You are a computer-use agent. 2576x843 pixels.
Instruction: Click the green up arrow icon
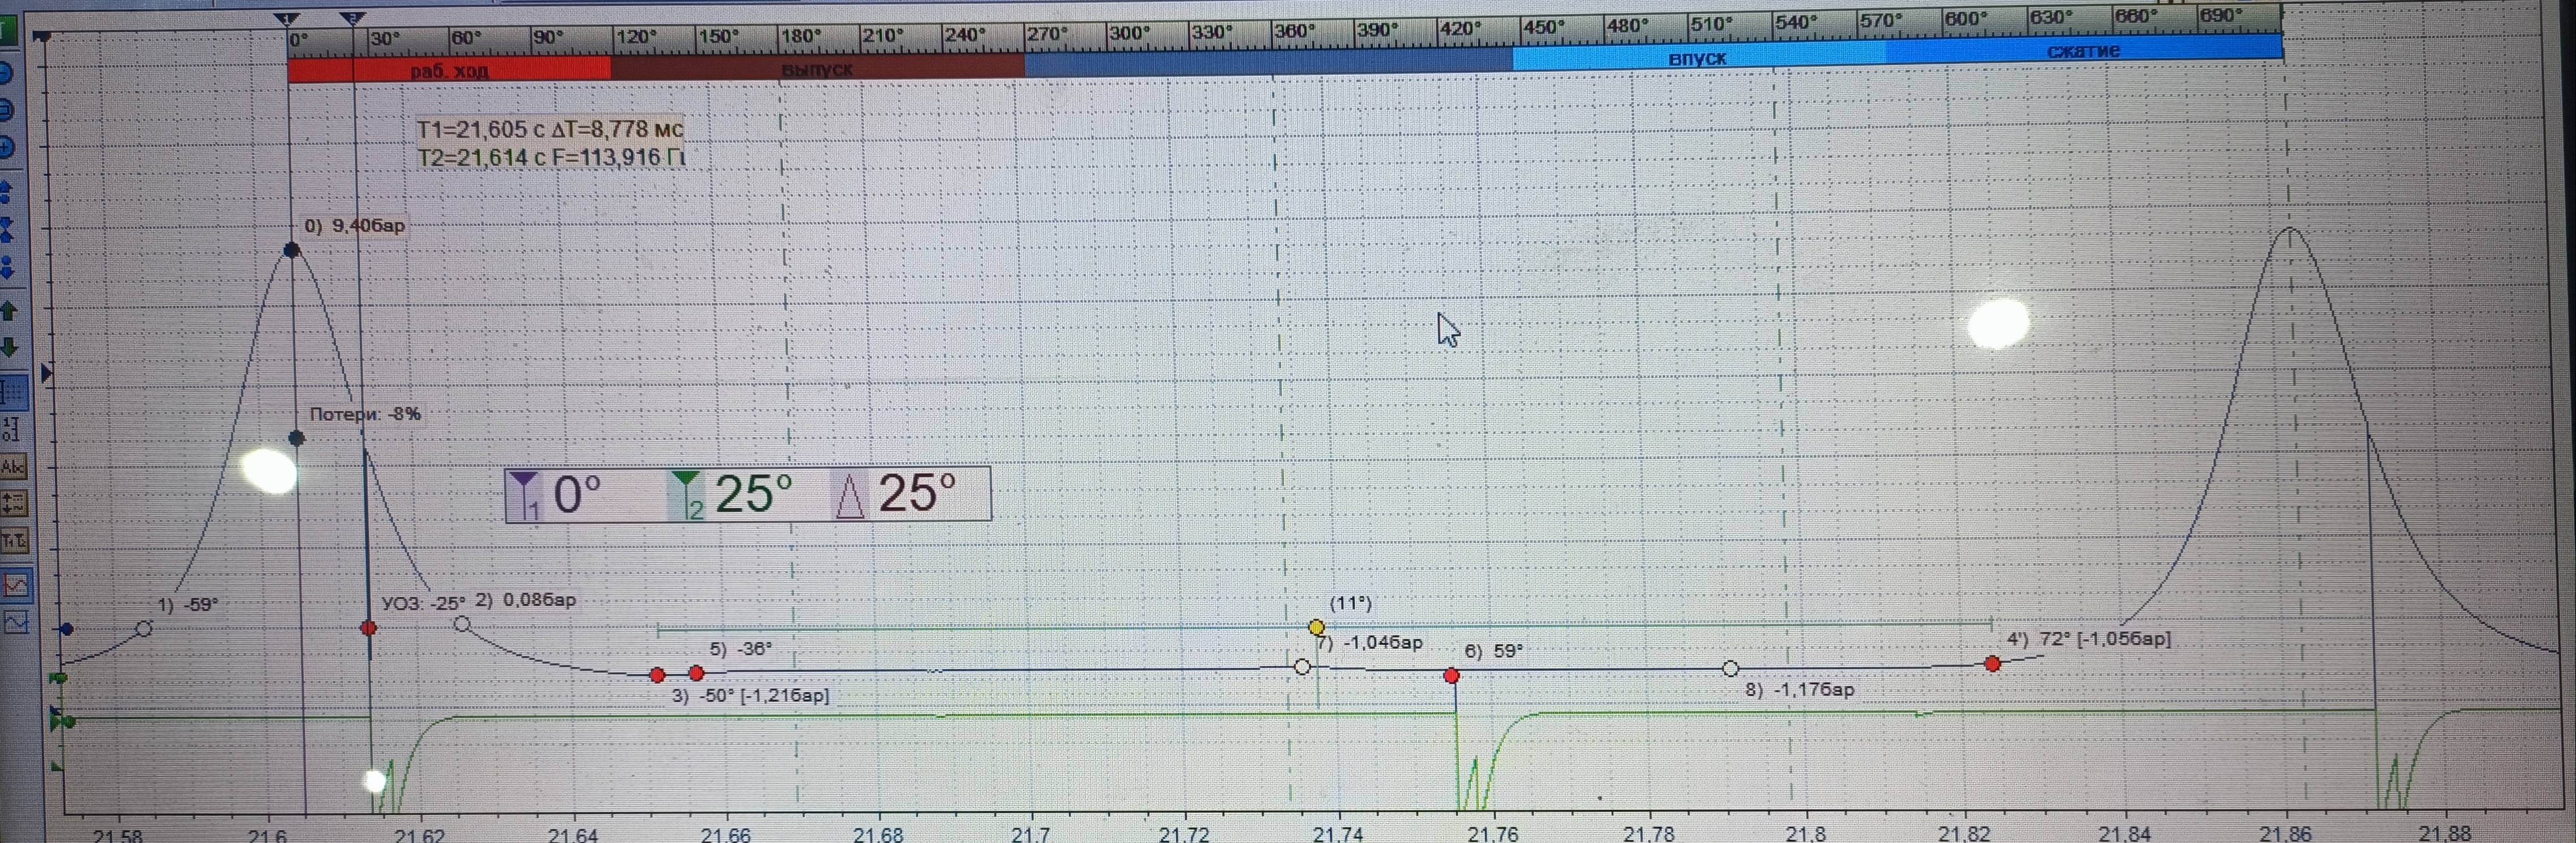9,310
